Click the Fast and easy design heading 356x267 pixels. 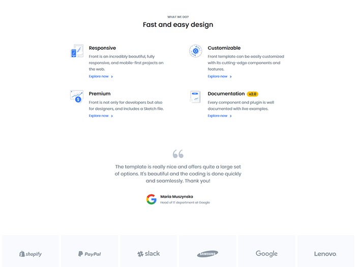[178, 24]
